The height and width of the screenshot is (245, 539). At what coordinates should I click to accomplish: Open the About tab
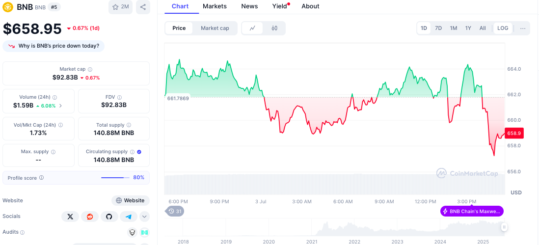tap(310, 6)
